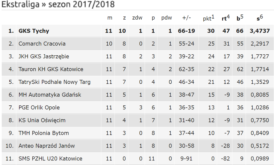Open the GKS Tychy team link
Viewport: 274px width, 165px height.
[34, 31]
